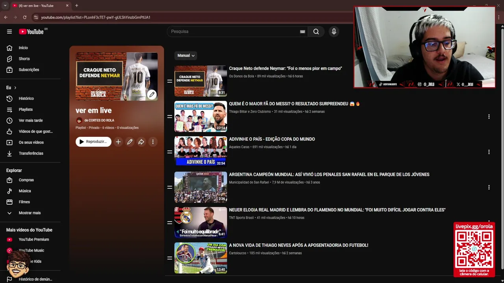The width and height of the screenshot is (504, 283).
Task: Click drag handle of Craque Neto video
Action: [x=170, y=81]
